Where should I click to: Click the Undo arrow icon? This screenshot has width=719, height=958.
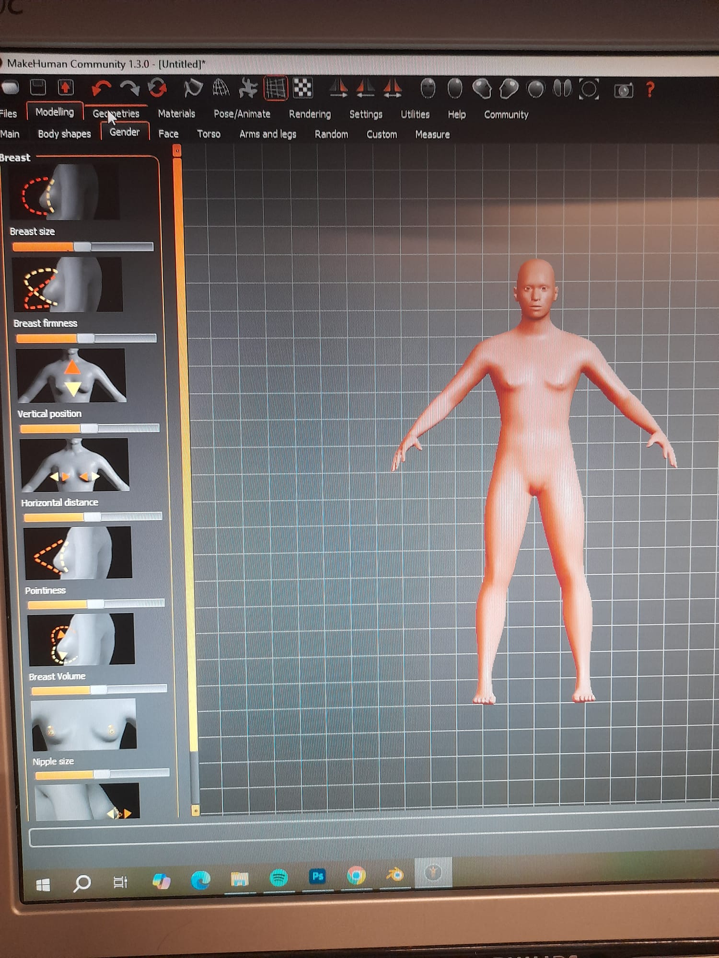pos(102,88)
